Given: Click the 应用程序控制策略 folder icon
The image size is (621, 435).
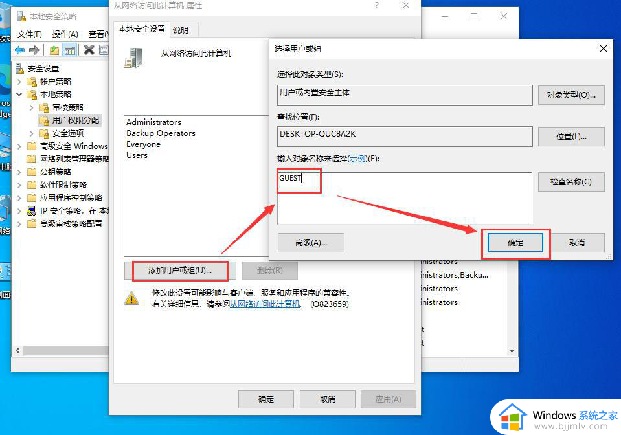Looking at the screenshot, I should click(32, 198).
